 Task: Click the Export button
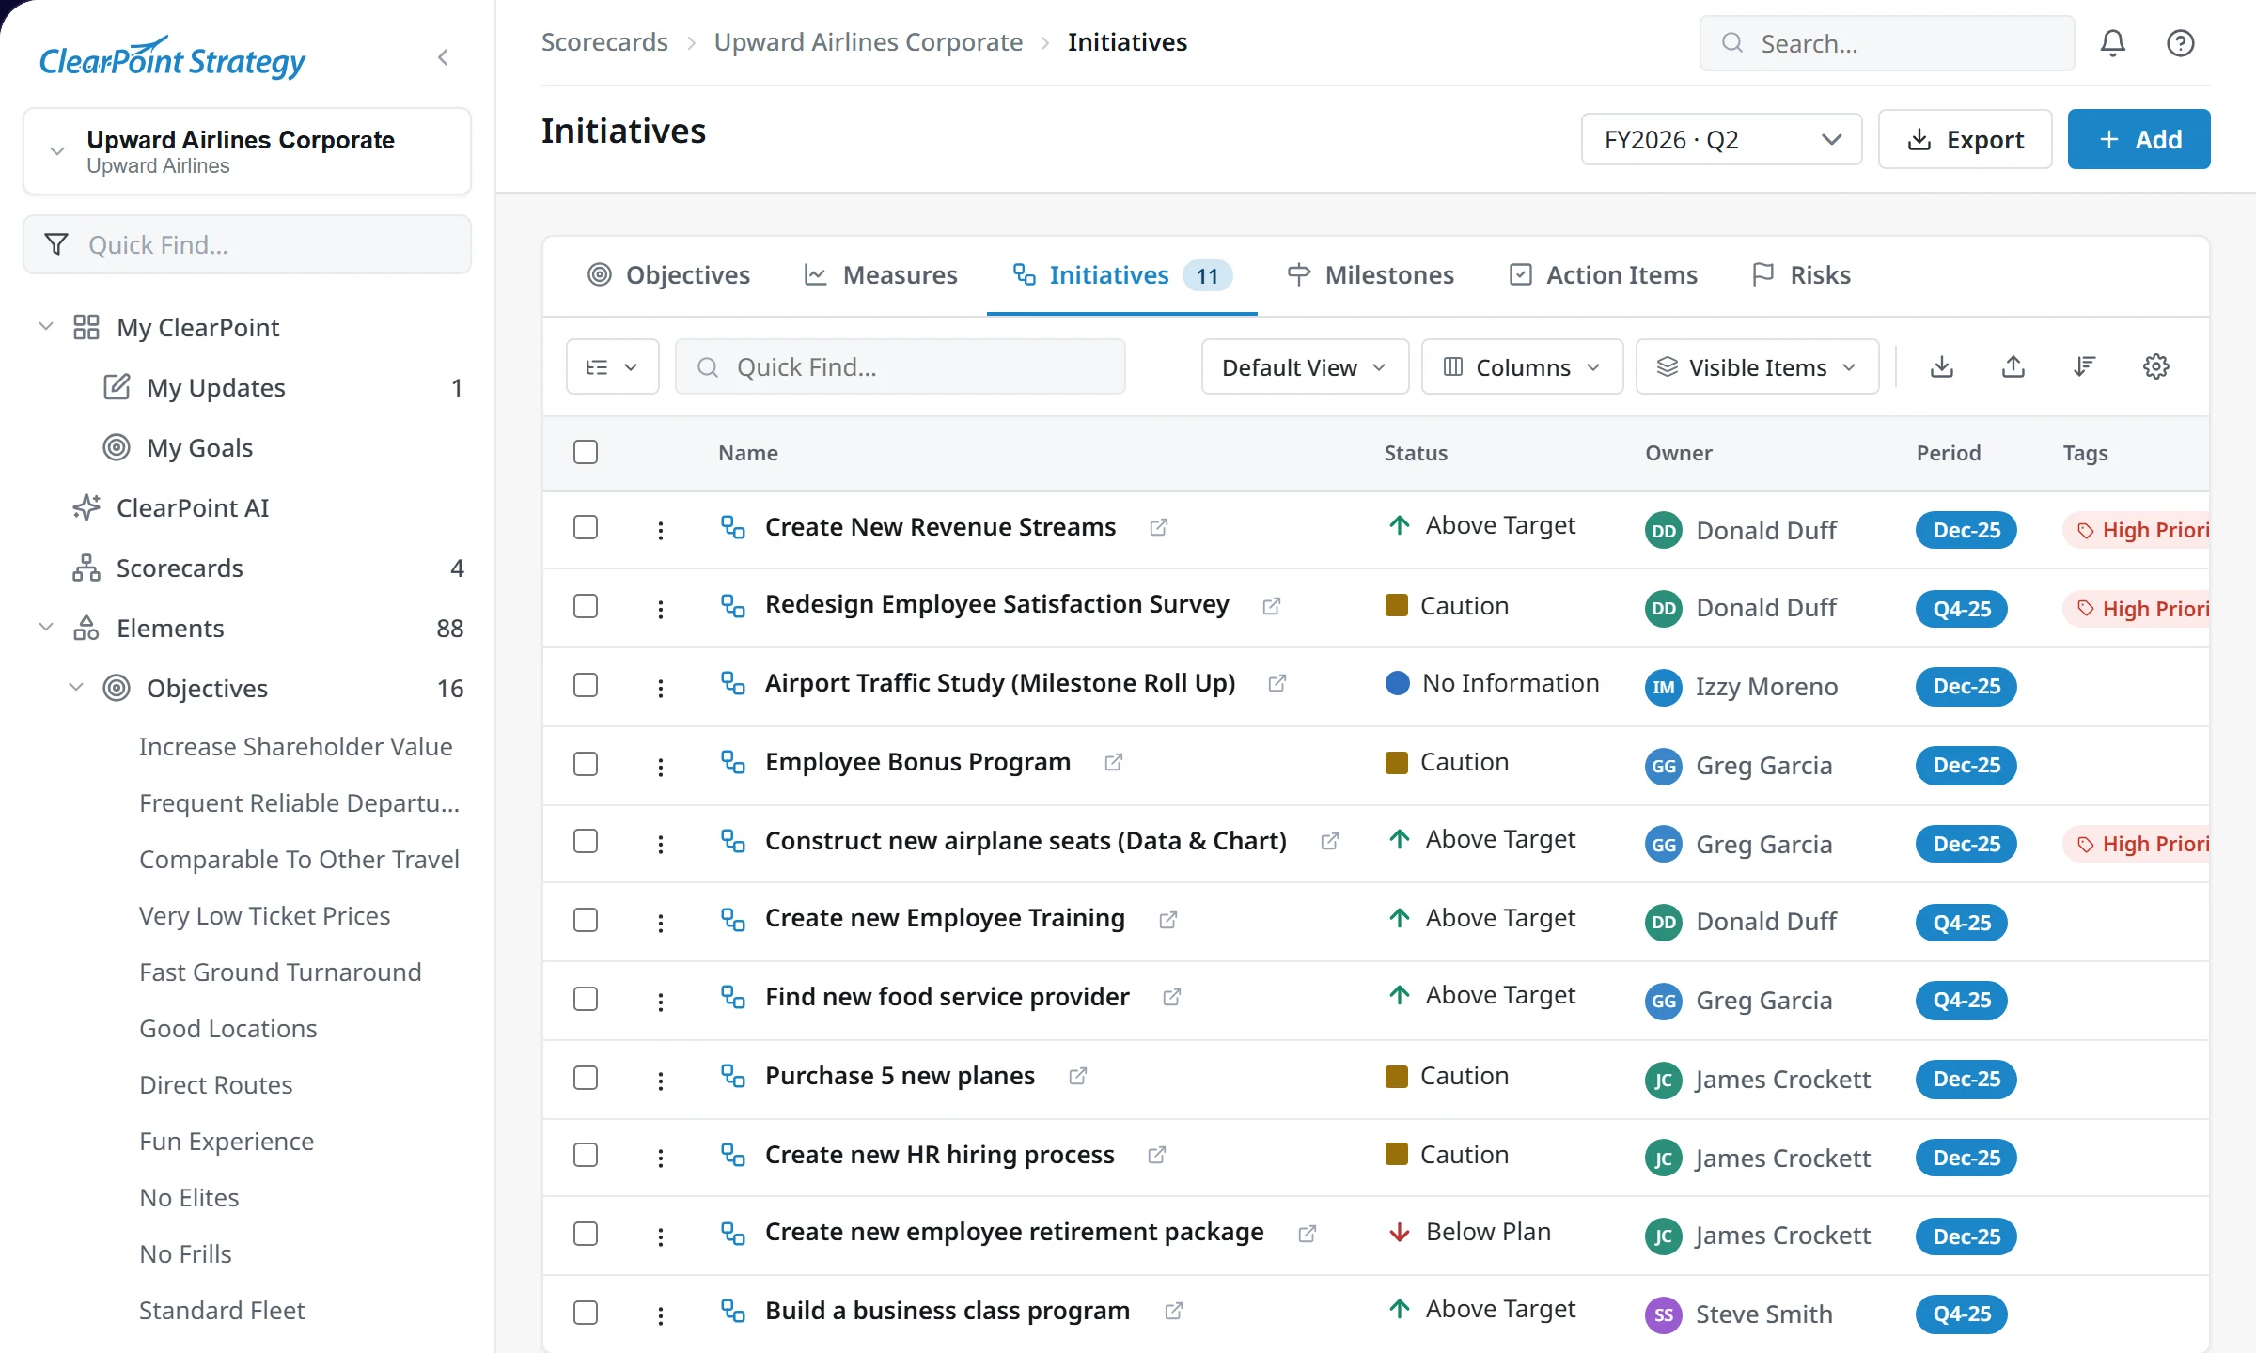(1965, 139)
